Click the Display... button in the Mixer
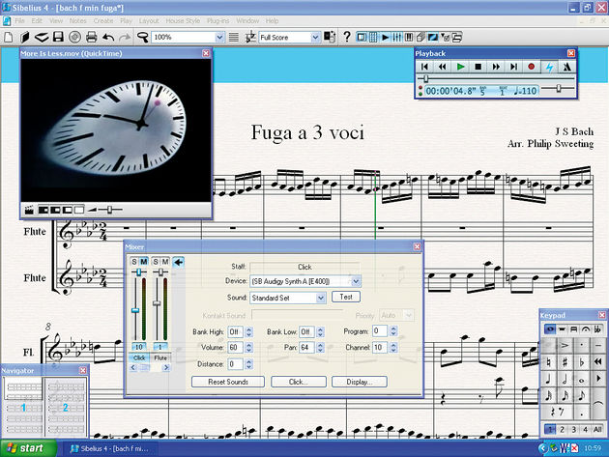Screen dimensions: 609x457 (360, 382)
